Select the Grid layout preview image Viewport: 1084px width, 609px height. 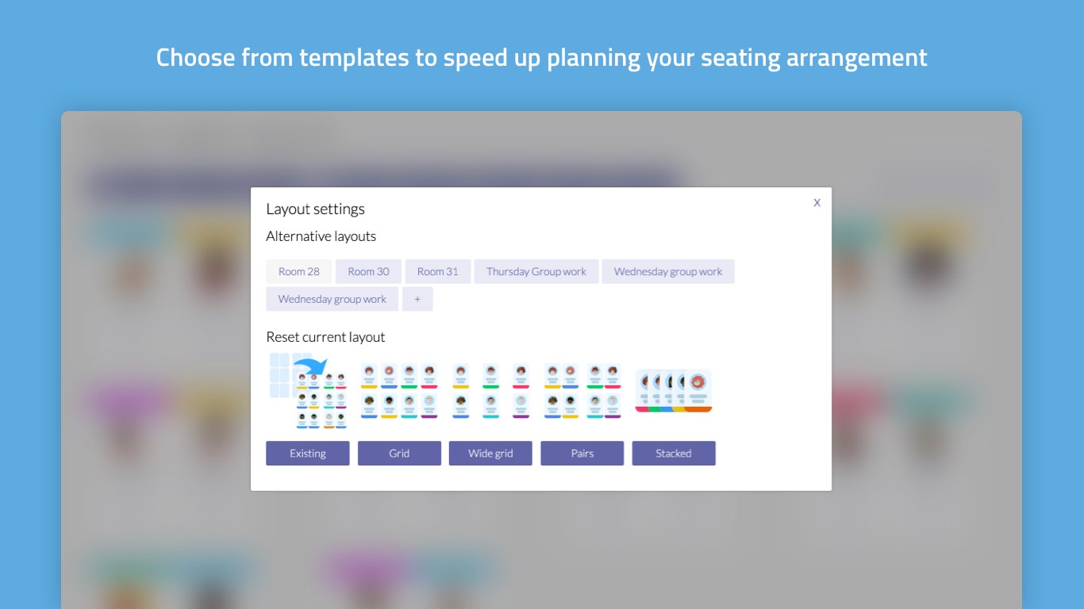399,391
